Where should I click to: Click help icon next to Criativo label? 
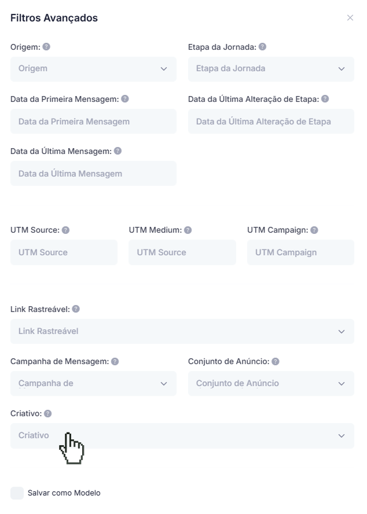47,413
